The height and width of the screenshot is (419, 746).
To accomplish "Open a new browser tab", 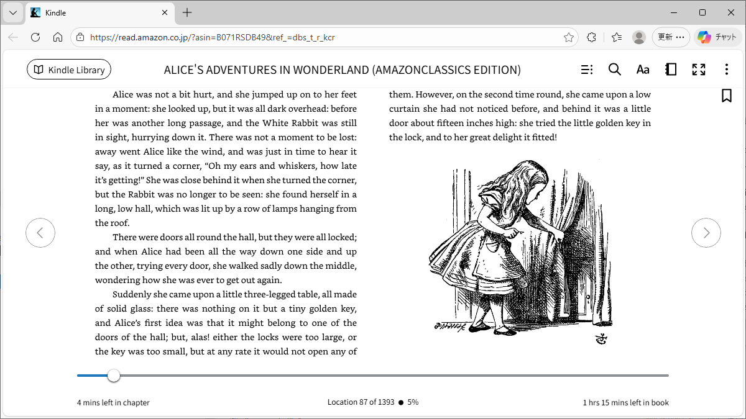I will coord(187,12).
